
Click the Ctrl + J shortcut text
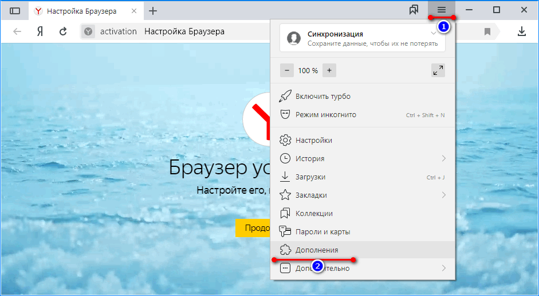pos(435,177)
